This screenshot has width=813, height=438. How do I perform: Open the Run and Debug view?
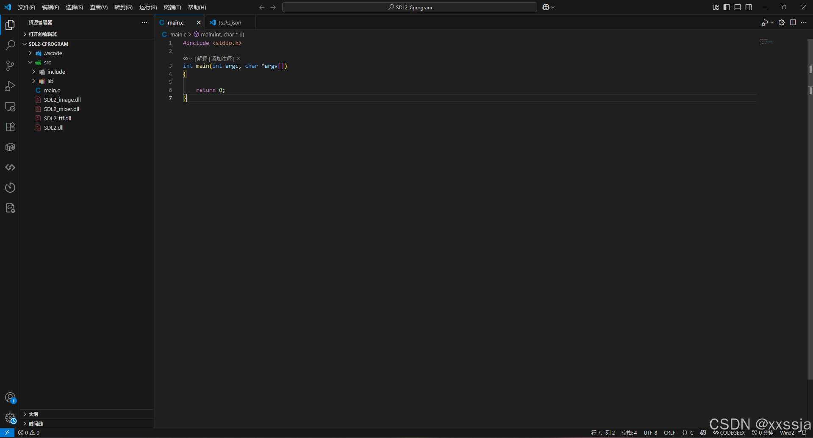(10, 86)
